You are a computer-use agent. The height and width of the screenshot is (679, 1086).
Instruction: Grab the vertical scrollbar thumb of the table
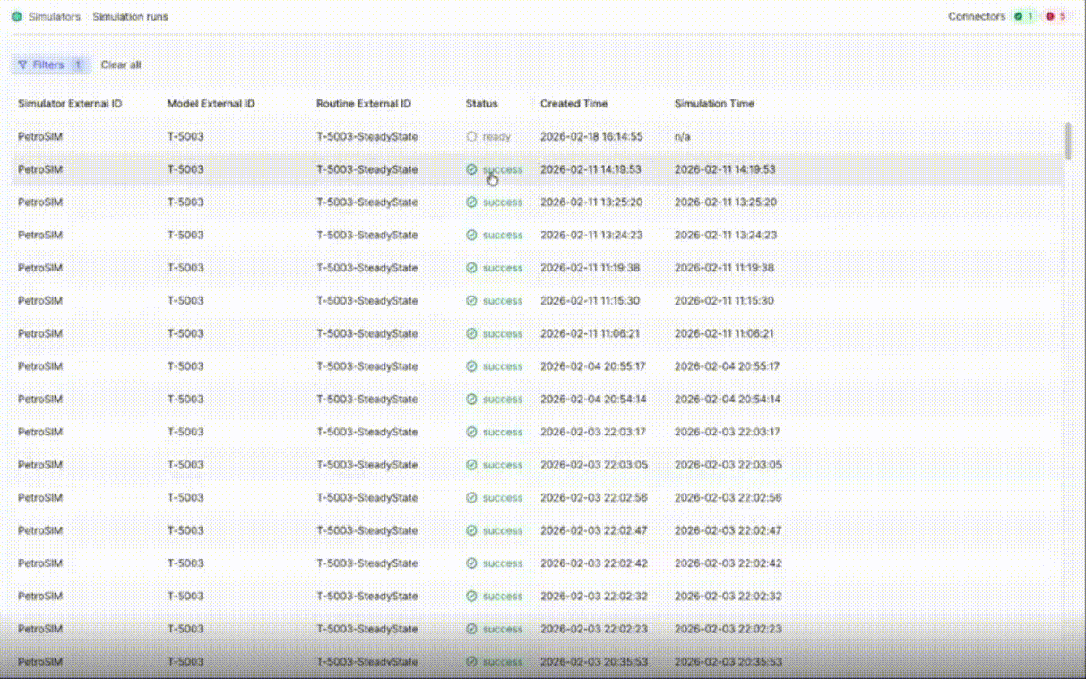point(1067,141)
